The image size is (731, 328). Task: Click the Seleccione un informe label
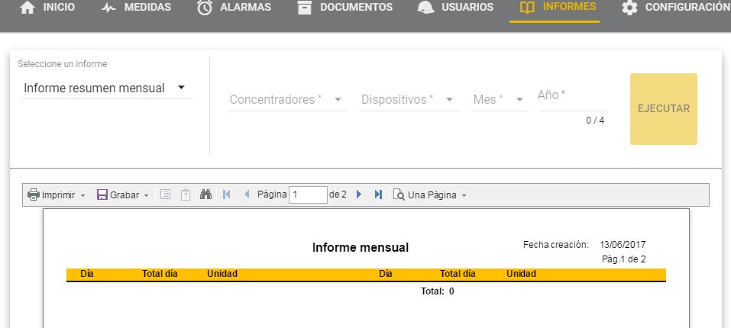pos(63,64)
